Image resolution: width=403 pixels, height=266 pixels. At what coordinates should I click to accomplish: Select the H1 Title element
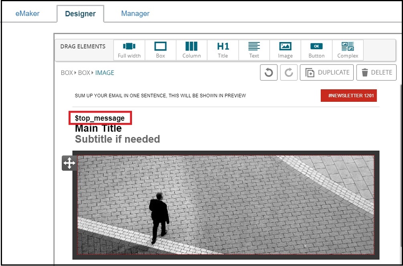tap(223, 50)
